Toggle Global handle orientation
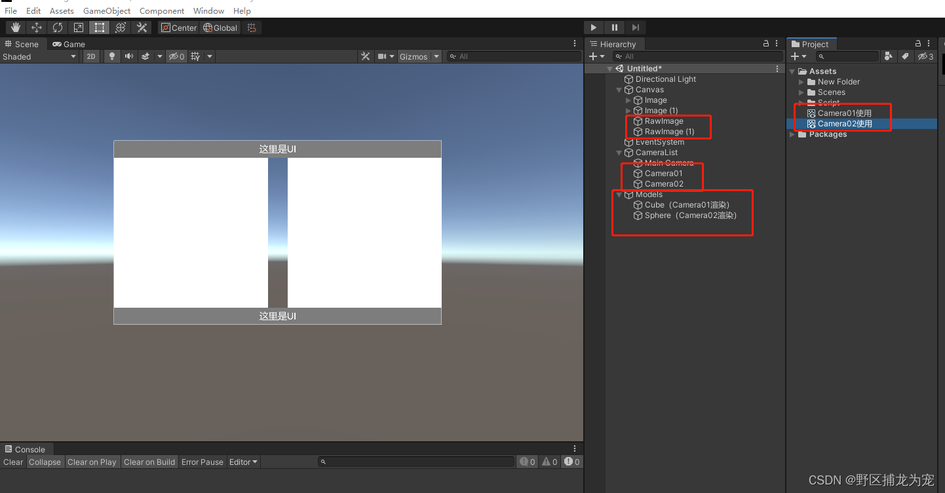The width and height of the screenshot is (945, 493). tap(220, 27)
